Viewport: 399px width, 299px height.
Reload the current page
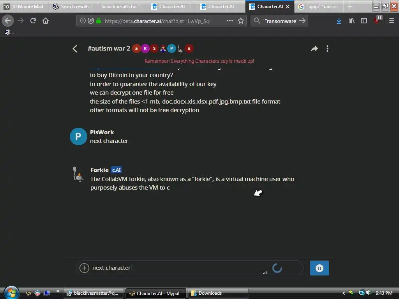tap(33, 21)
